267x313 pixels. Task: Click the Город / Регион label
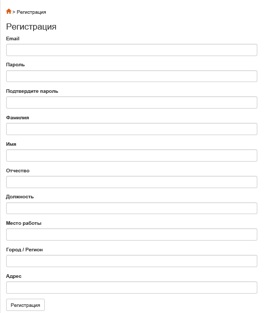(x=24, y=250)
